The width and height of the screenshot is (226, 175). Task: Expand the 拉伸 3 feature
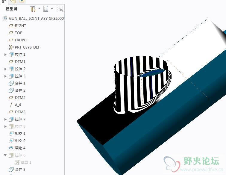point(5,76)
